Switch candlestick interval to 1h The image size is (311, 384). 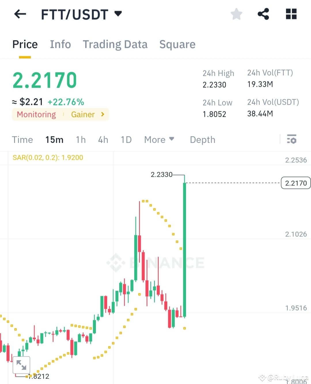(81, 140)
